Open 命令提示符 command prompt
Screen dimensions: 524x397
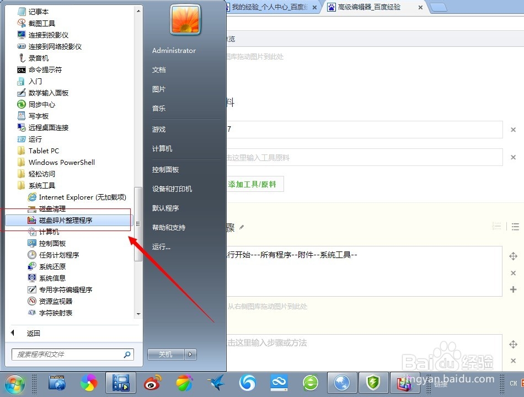[x=39, y=69]
